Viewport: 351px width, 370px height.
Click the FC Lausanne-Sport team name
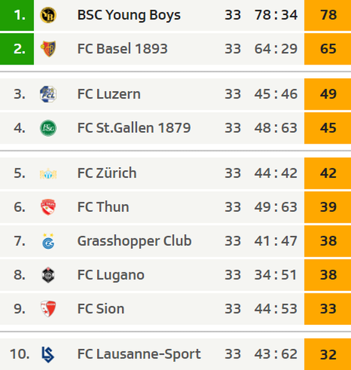click(139, 354)
